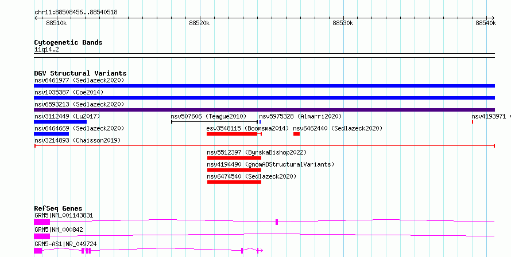Select the thin red line under nsv3214893

(264, 146)
